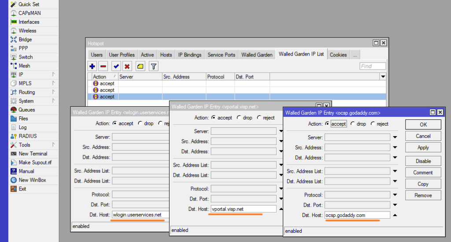Switch to the User Profiles tab

(122, 55)
